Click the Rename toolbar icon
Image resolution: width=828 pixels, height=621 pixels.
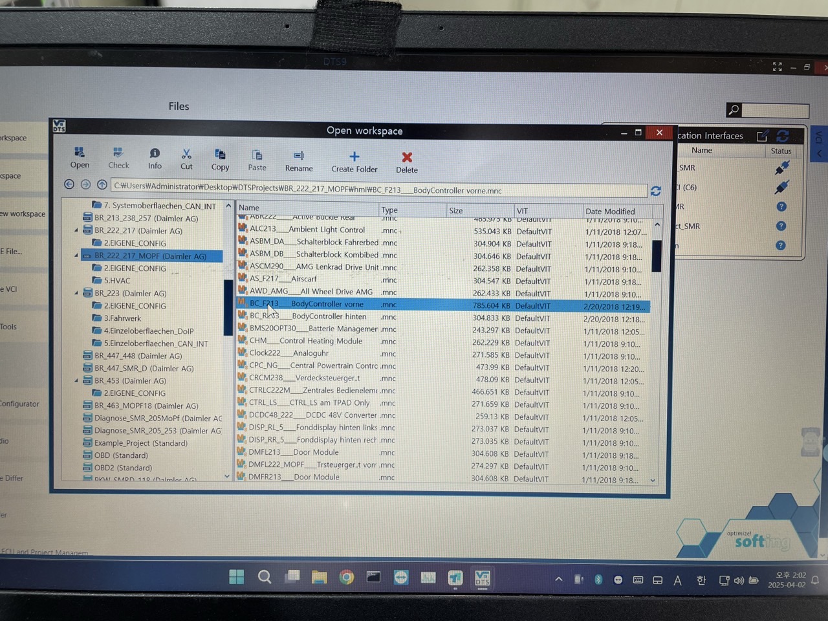(x=299, y=160)
